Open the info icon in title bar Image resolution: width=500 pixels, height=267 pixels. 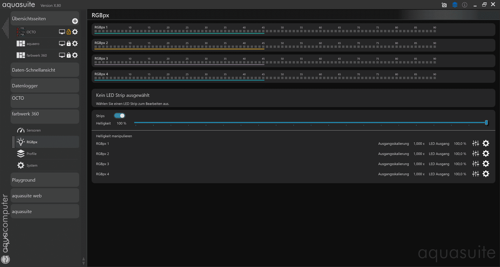[x=465, y=5]
